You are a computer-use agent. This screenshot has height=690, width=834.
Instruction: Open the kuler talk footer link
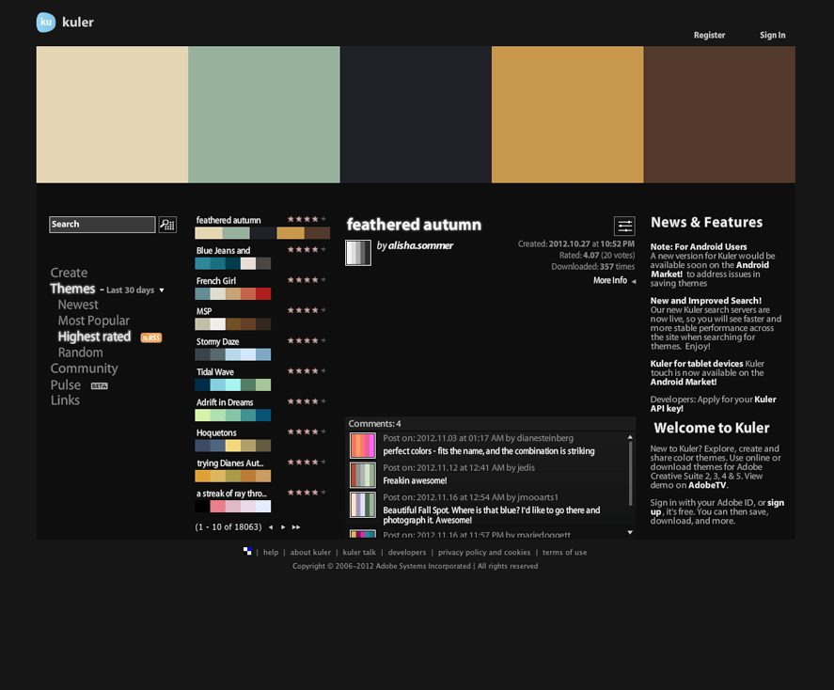click(x=359, y=553)
